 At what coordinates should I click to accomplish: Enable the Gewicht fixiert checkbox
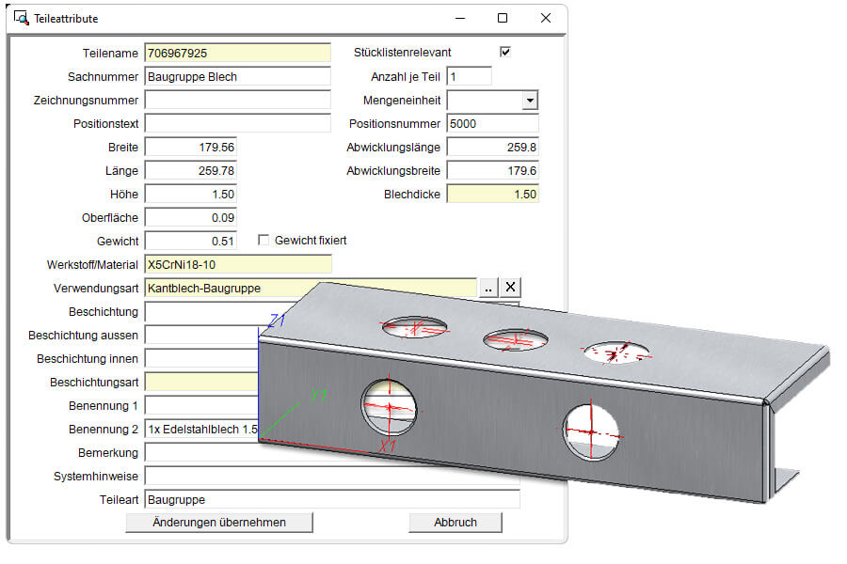pyautogui.click(x=264, y=241)
